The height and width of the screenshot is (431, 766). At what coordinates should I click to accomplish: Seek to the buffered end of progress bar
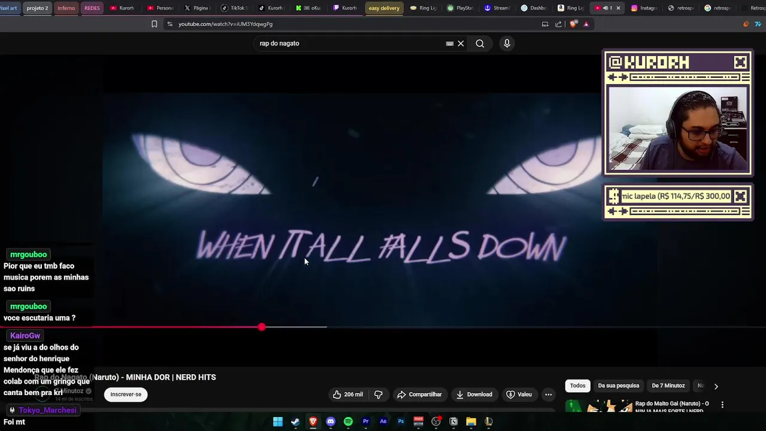[326, 327]
